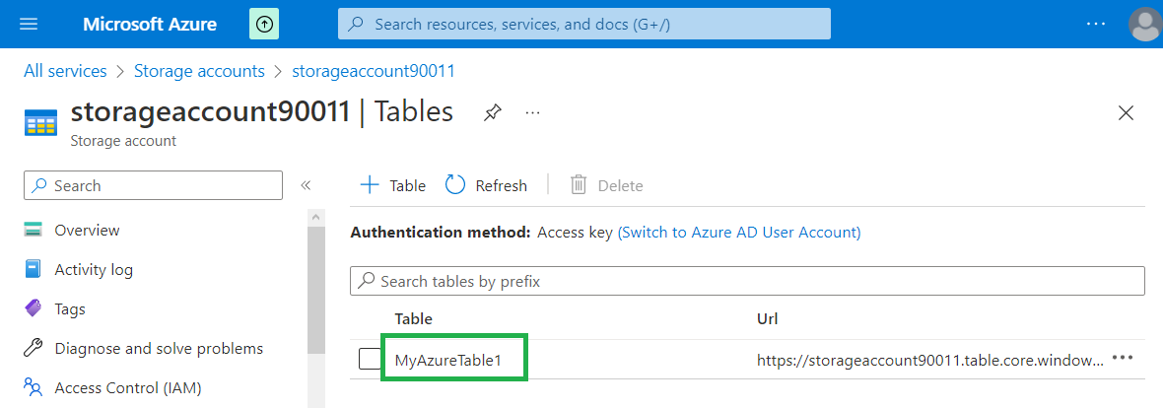Switch to Azure AD User Account authentication
The image size is (1163, 408).
pos(739,233)
